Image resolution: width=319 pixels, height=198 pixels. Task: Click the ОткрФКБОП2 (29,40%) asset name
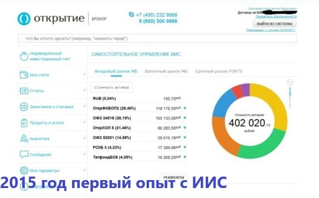[114, 108]
